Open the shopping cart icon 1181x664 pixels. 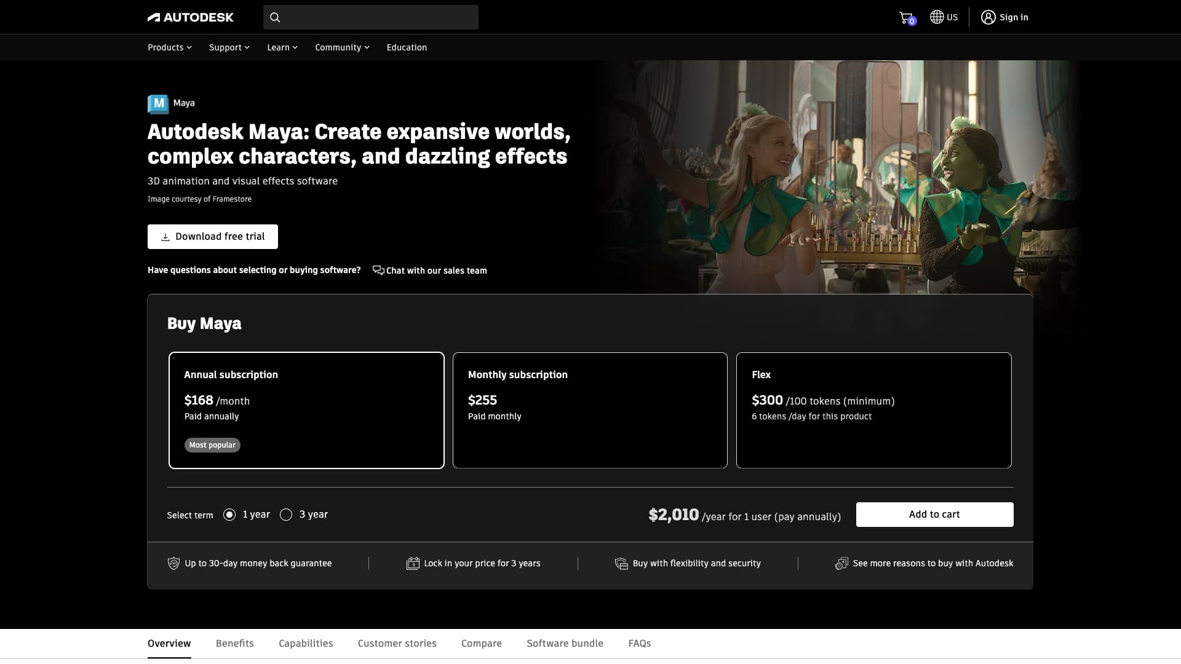[x=906, y=18]
